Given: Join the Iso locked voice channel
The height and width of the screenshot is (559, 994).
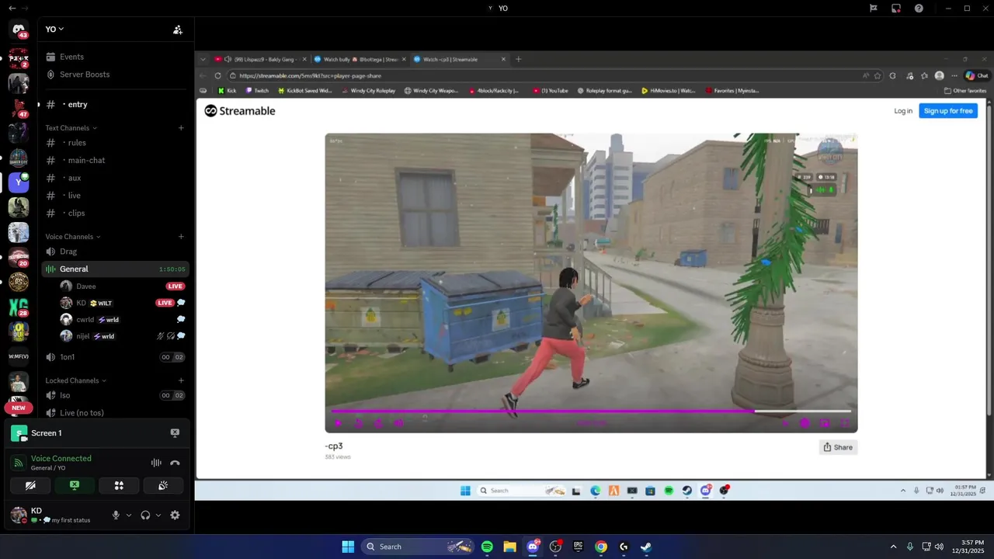Looking at the screenshot, I should click(115, 395).
